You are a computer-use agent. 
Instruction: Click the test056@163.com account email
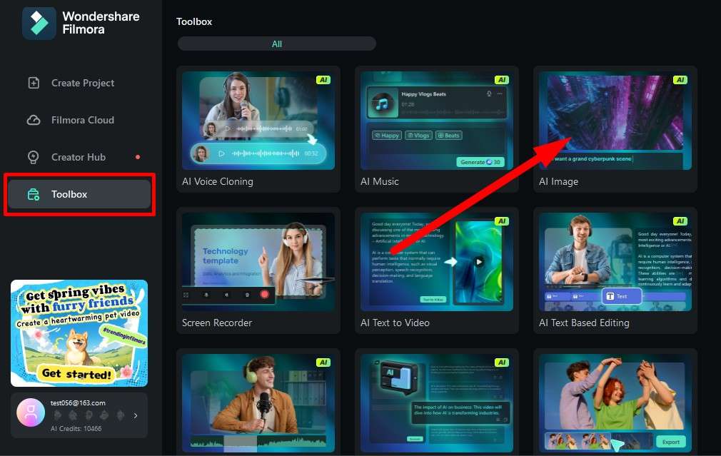pyautogui.click(x=78, y=403)
